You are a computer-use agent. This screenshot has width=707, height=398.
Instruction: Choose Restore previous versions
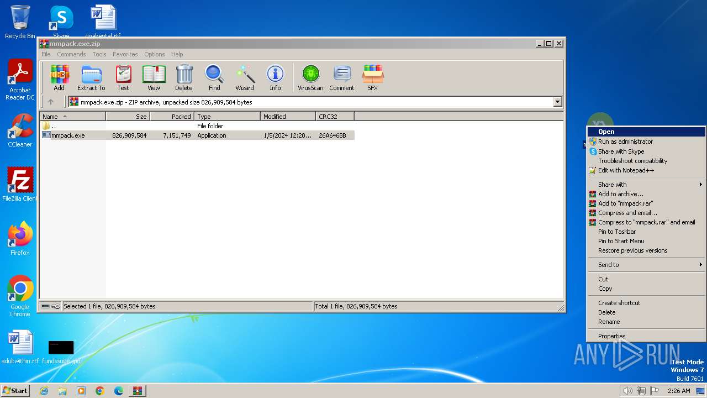coord(646,250)
